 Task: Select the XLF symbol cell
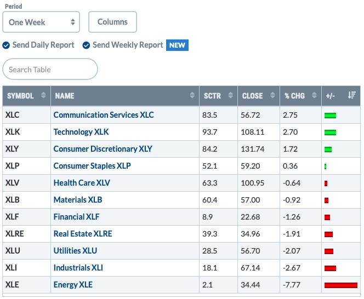(x=26, y=217)
